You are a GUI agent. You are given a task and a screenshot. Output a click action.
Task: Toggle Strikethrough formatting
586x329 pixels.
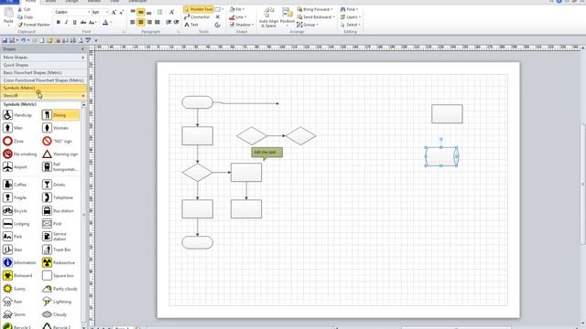tap(83, 22)
